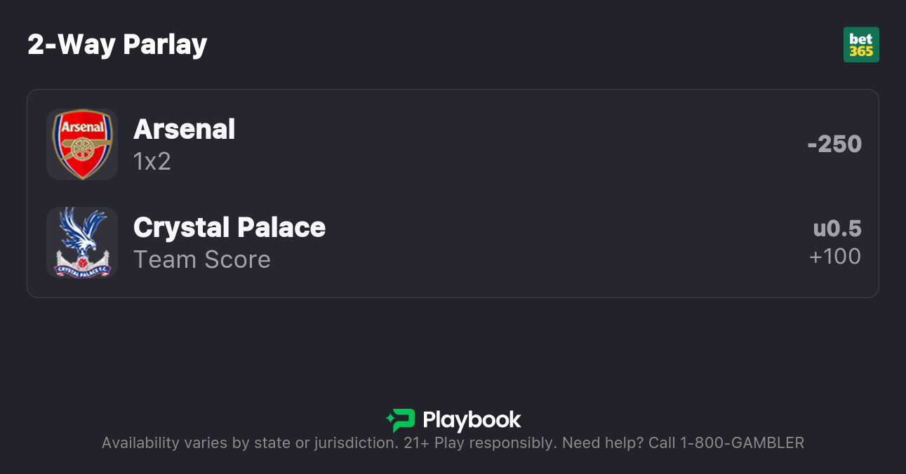This screenshot has width=906, height=474.
Task: Click the -250 odds value
Action: coord(834,144)
